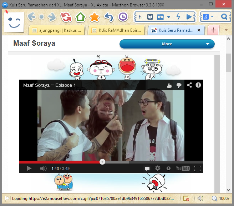Open the video settings gear

(x=158, y=169)
